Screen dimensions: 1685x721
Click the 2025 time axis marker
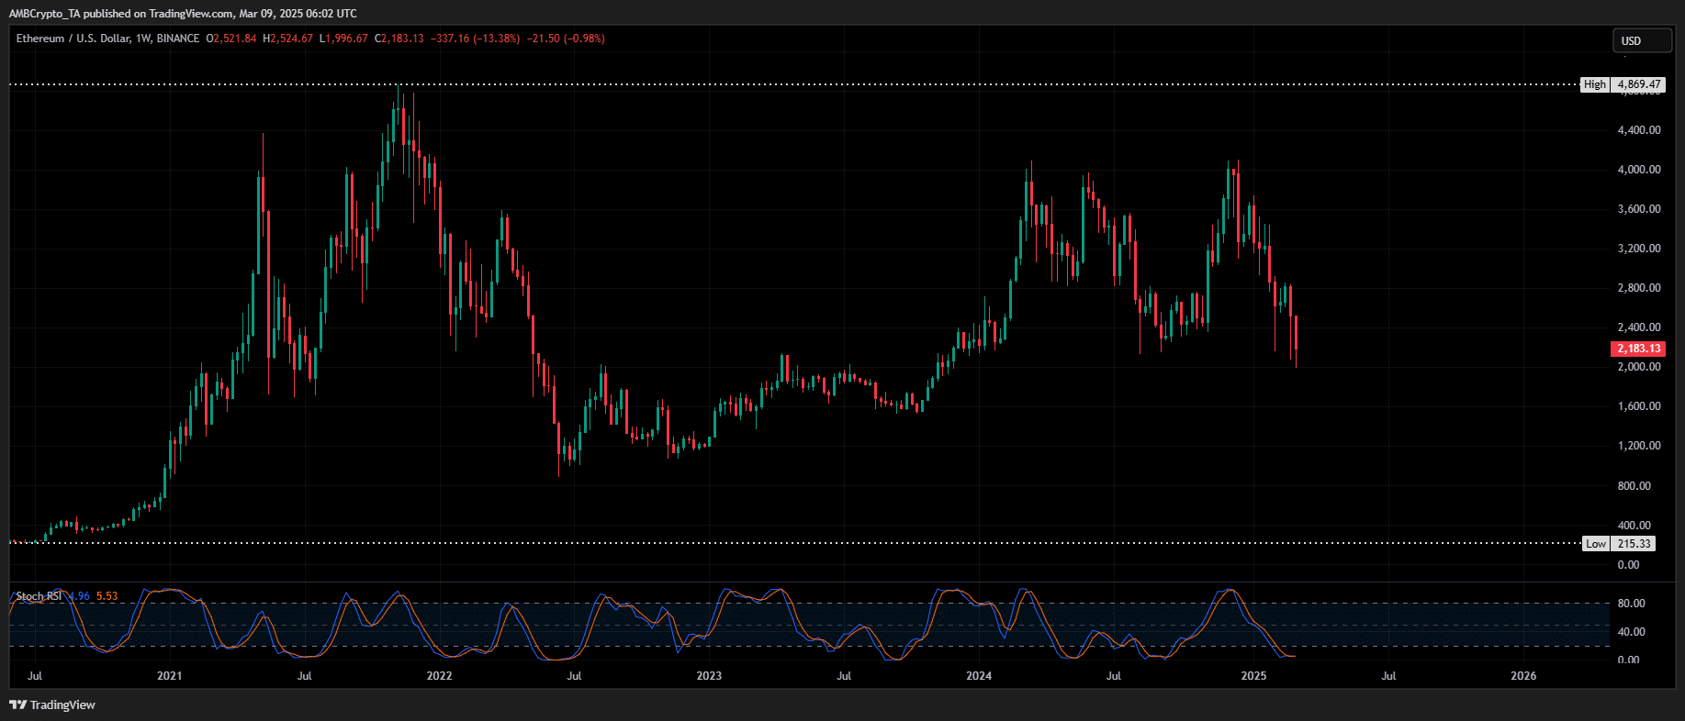click(x=1253, y=676)
